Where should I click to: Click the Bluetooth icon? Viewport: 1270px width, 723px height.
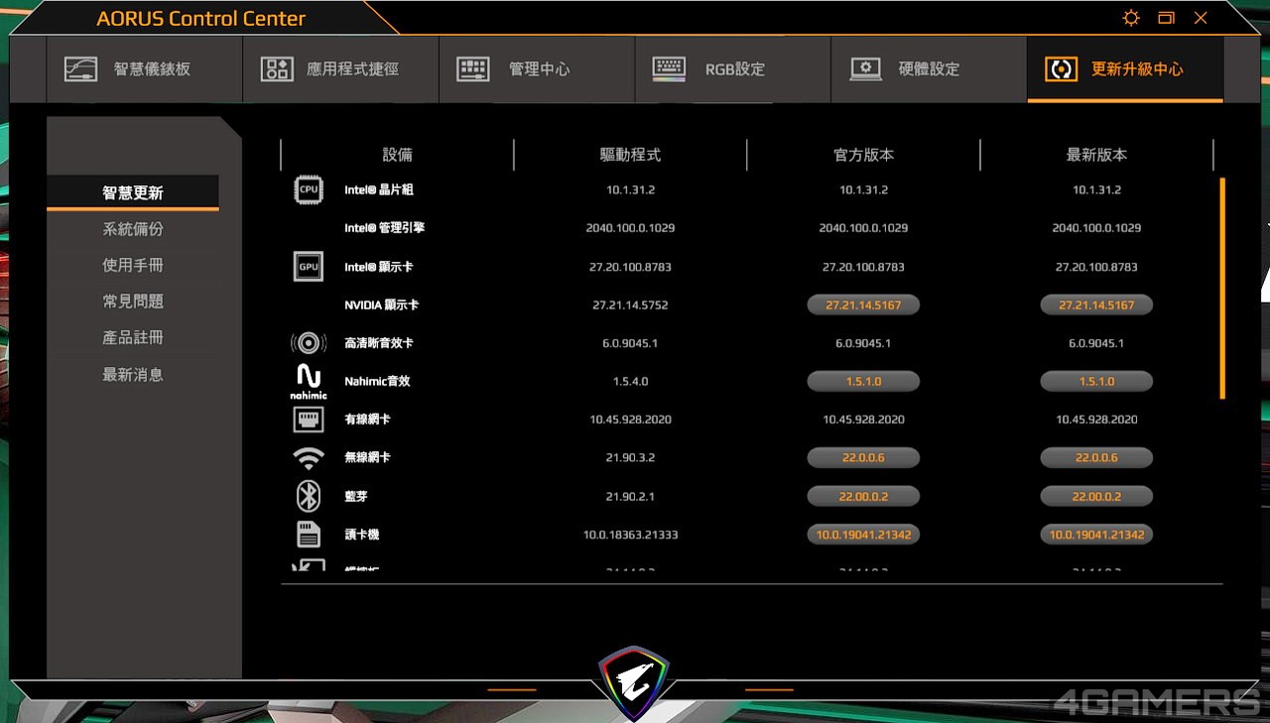coord(309,496)
